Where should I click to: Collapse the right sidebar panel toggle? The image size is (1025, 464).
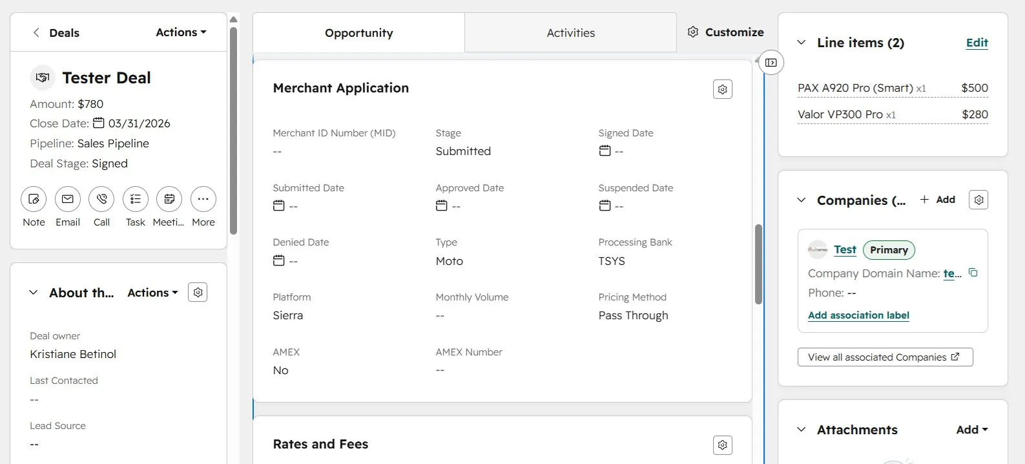pyautogui.click(x=771, y=63)
